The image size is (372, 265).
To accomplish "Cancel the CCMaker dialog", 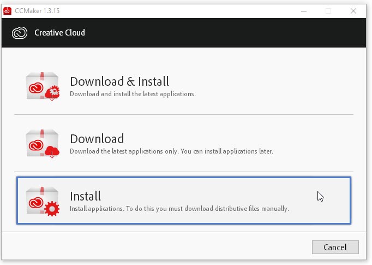I will [335, 247].
